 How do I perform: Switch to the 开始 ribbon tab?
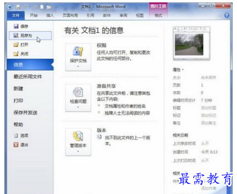34,15
